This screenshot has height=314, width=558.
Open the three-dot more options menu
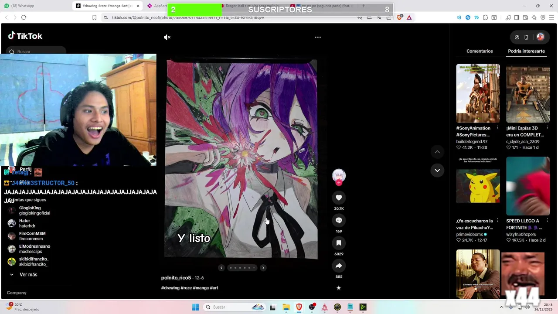pyautogui.click(x=318, y=37)
